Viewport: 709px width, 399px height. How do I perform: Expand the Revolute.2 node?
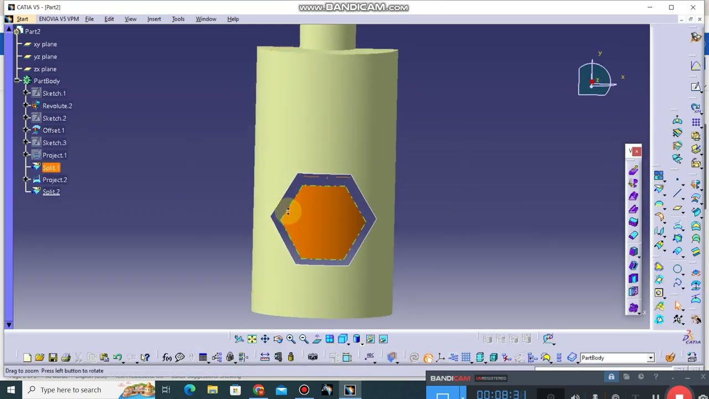[x=26, y=105]
